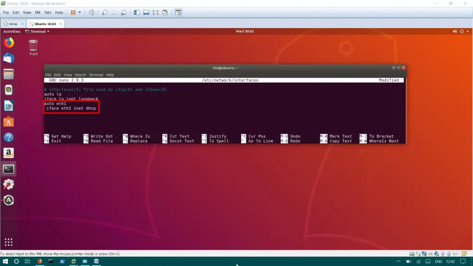This screenshot has height=266, width=473.
Task: Open the pause button dropdown arrow
Action: point(79,12)
